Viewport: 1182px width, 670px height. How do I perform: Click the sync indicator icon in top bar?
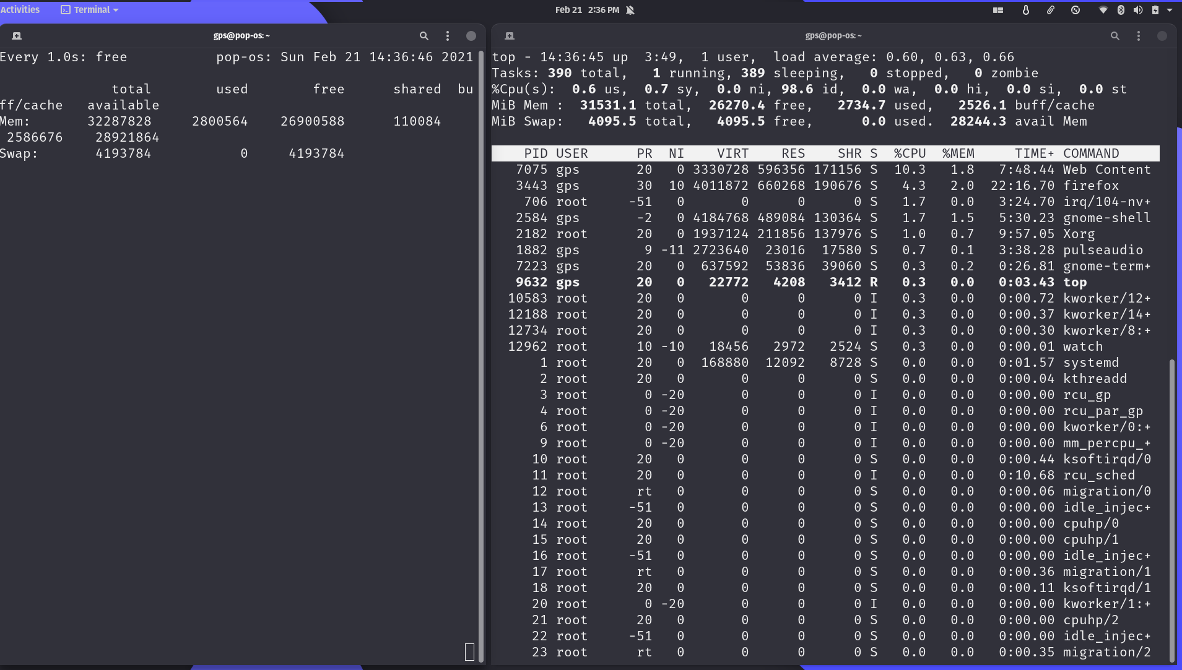point(1076,10)
